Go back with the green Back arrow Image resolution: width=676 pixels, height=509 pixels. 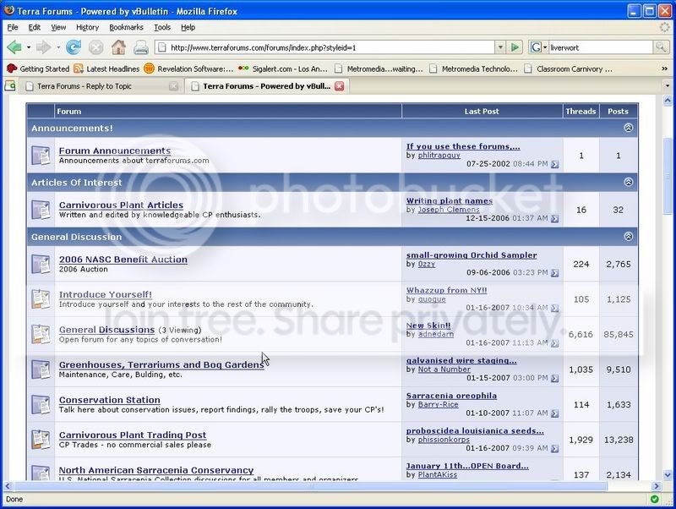click(14, 47)
